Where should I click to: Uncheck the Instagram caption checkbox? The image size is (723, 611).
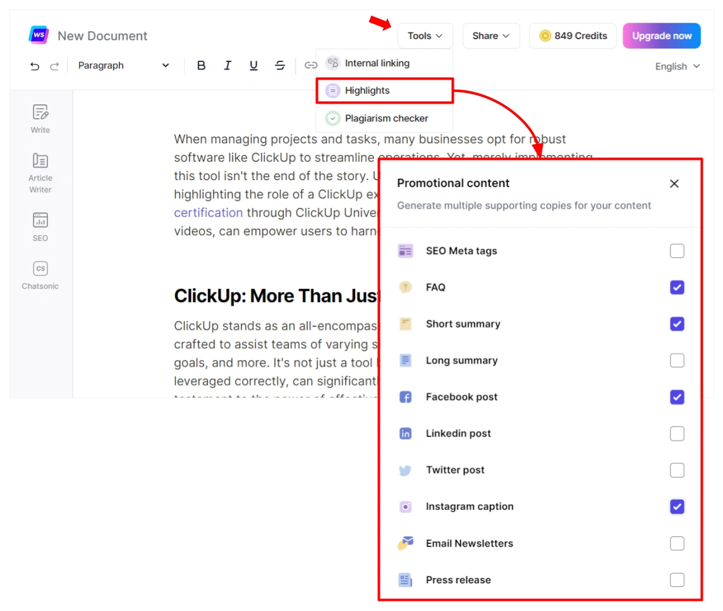(x=677, y=507)
